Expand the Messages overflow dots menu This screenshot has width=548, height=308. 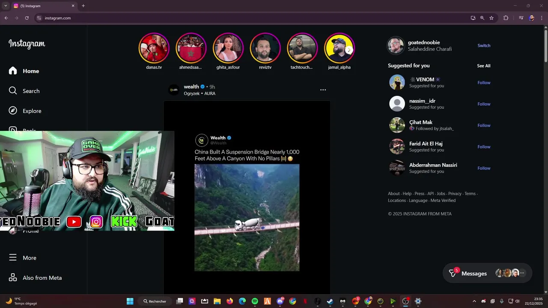[x=522, y=273]
